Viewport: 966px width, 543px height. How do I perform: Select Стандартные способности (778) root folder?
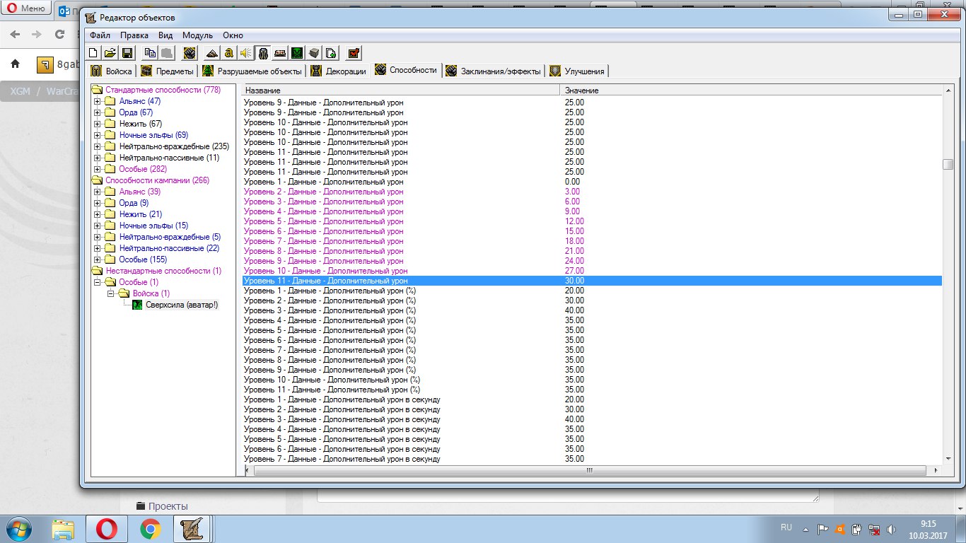pyautogui.click(x=163, y=90)
